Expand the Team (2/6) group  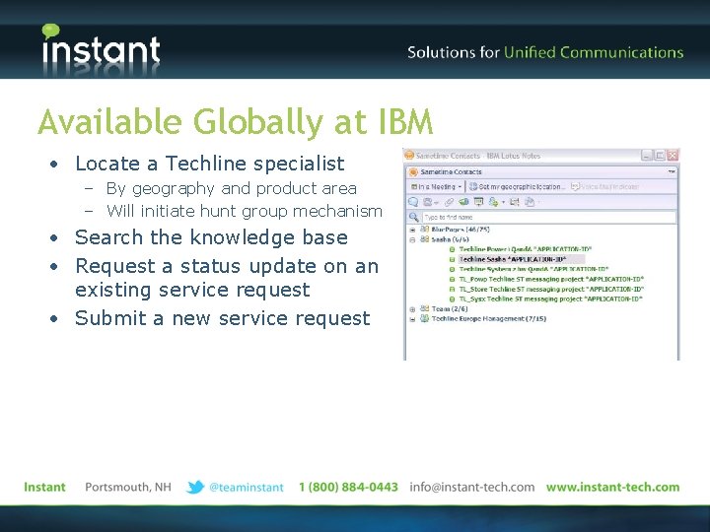coord(412,309)
